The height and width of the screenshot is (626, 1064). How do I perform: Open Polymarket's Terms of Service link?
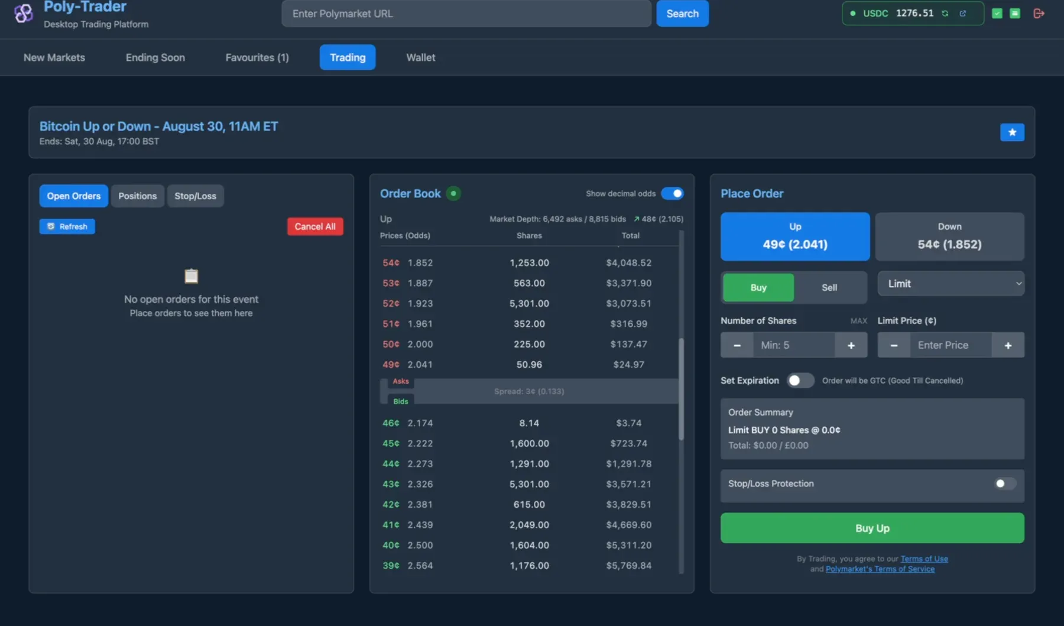[x=880, y=569]
